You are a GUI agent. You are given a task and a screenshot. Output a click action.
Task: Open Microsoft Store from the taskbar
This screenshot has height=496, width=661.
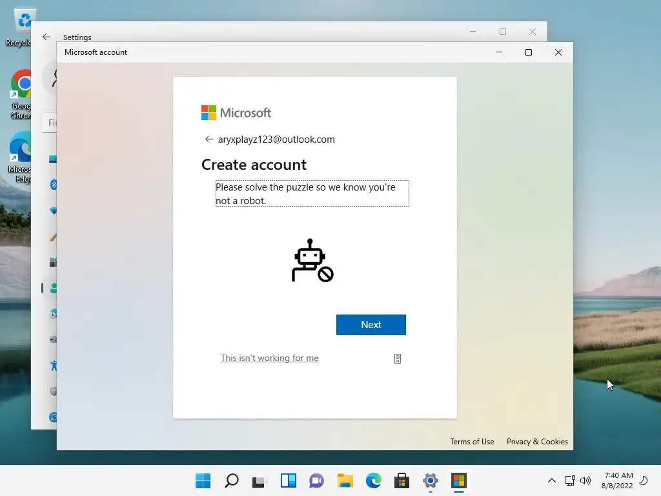pos(402,480)
